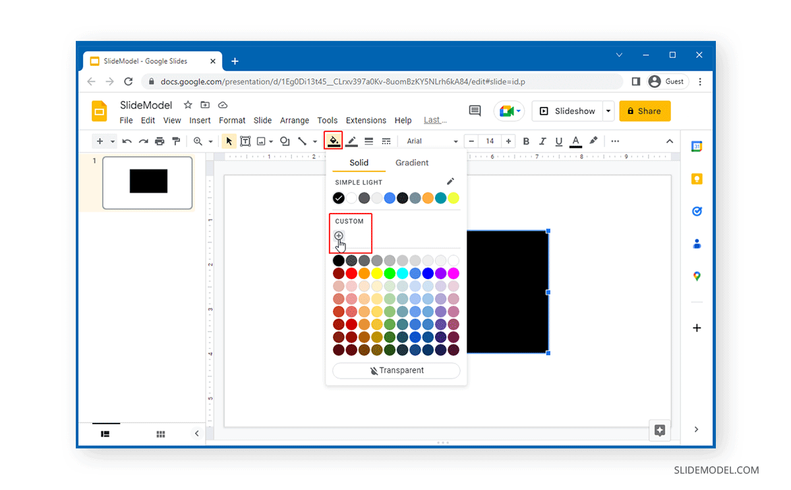Open Google Keep from the side panel
Viewport: 791px width, 490px height.
click(697, 179)
